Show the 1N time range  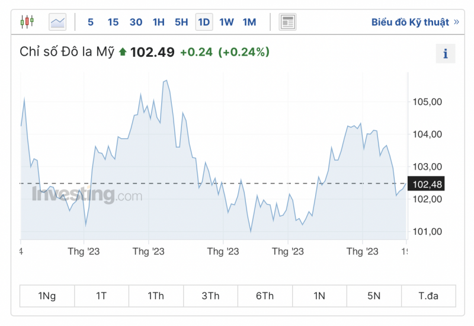point(319,296)
